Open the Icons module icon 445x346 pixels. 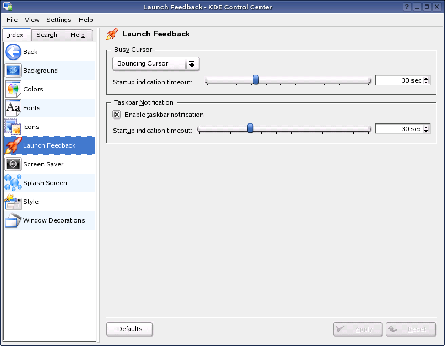point(13,127)
